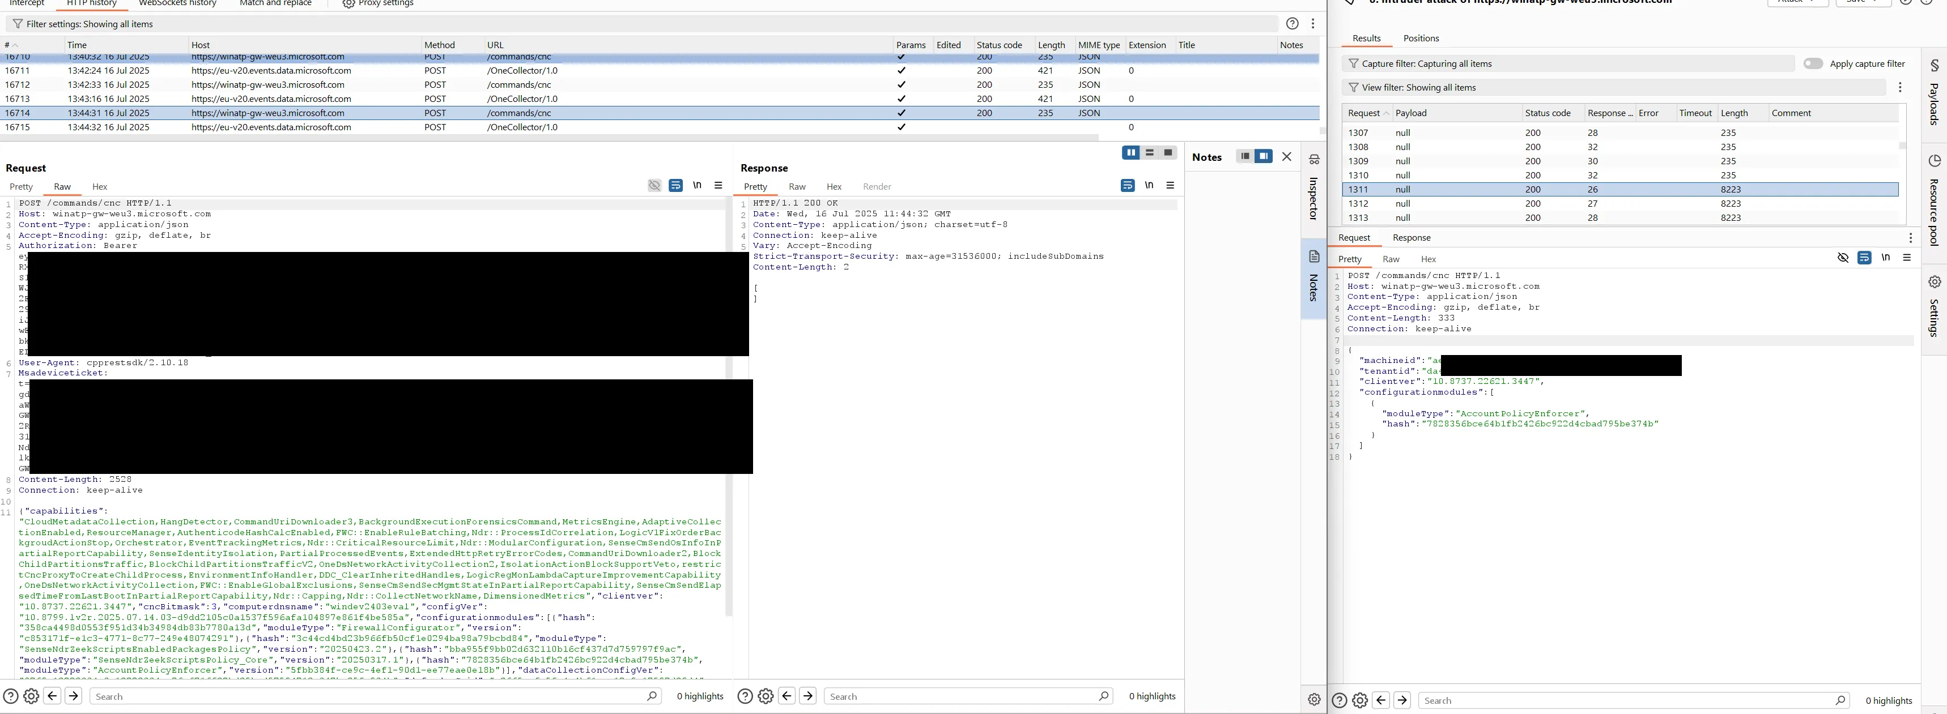This screenshot has width=1947, height=714.
Task: Switch Response view to Hex tab
Action: point(834,187)
